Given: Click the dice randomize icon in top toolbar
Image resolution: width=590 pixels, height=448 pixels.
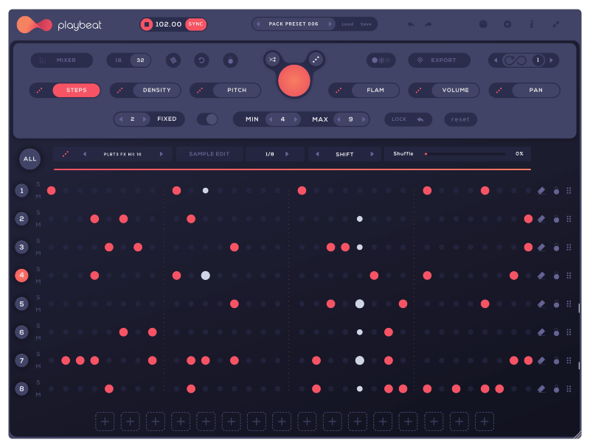Looking at the screenshot, I should point(173,60).
